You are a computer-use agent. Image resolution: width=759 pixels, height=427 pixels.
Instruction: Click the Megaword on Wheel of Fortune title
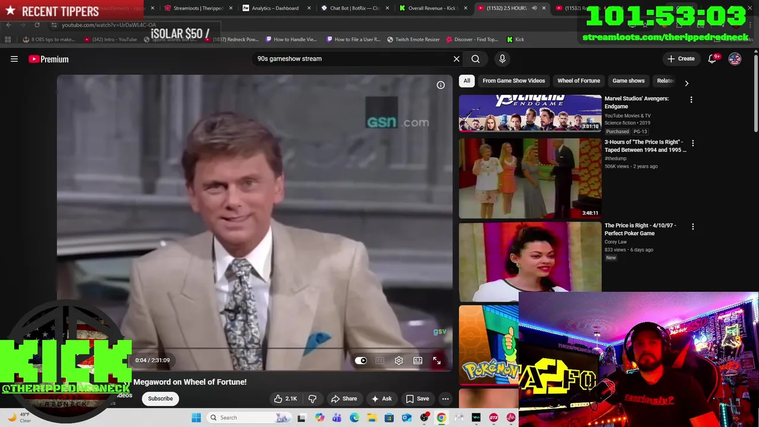[190, 382]
